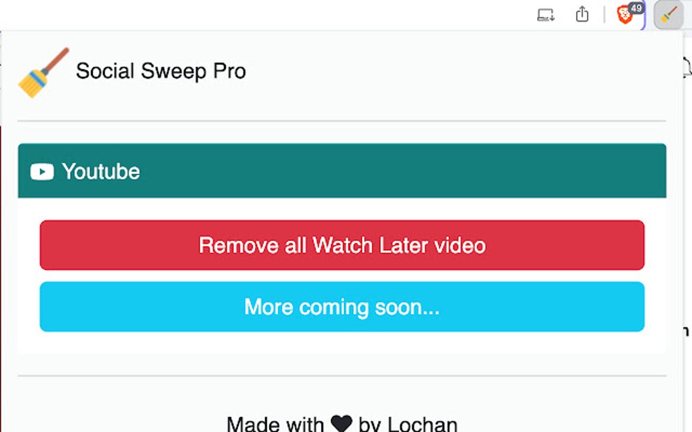Click the teal Youtube banner bar
This screenshot has width=692, height=432.
[341, 171]
